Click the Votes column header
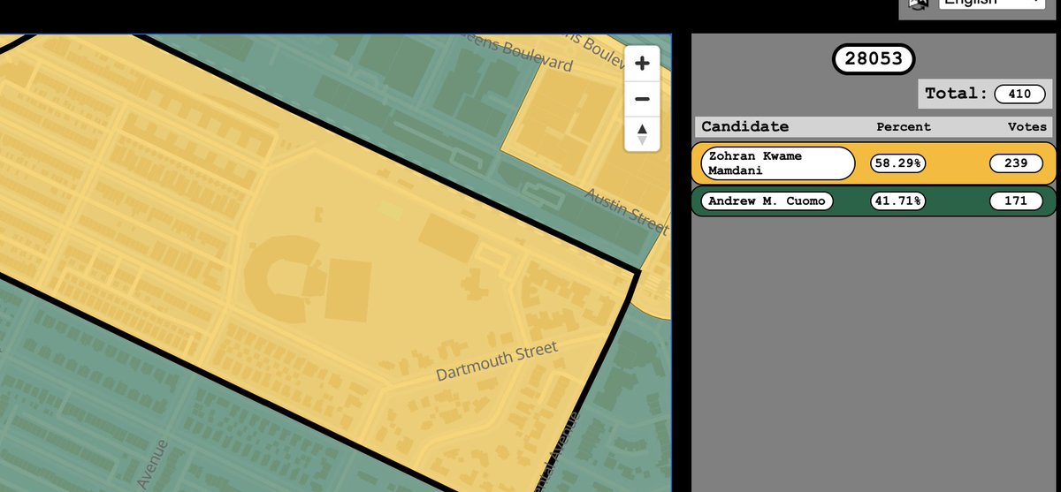 coord(1027,126)
